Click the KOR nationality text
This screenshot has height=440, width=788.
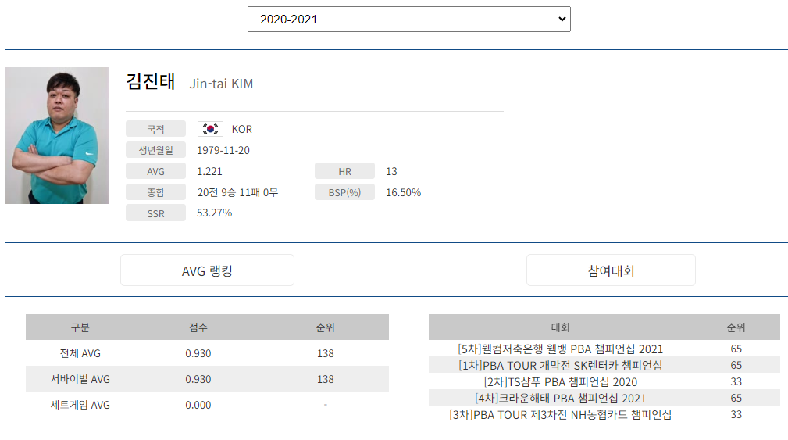click(242, 129)
